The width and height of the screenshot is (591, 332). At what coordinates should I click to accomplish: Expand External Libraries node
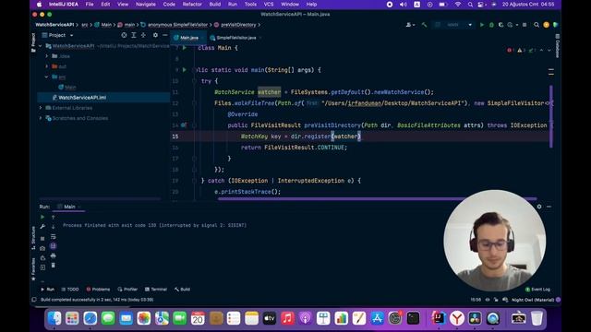[x=41, y=108]
